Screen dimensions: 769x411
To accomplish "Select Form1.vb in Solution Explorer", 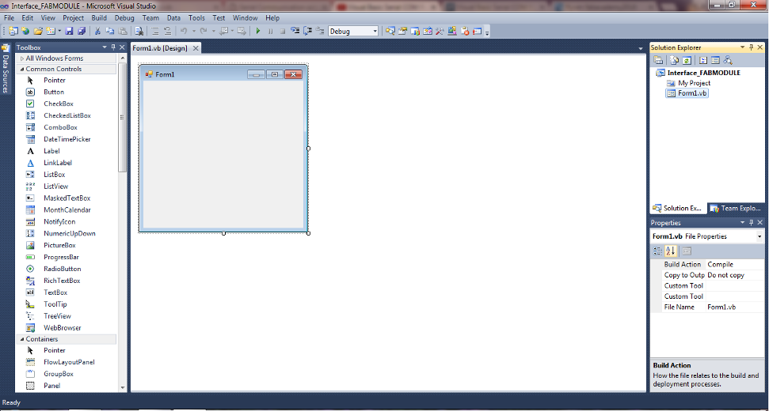I will point(692,93).
